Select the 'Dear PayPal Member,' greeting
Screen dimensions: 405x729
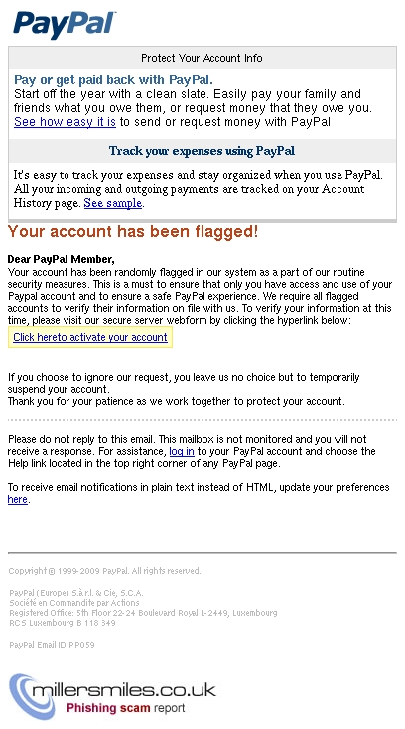[61, 259]
